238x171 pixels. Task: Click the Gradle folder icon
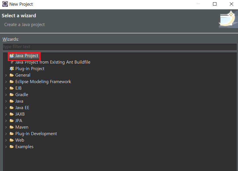pyautogui.click(x=12, y=95)
